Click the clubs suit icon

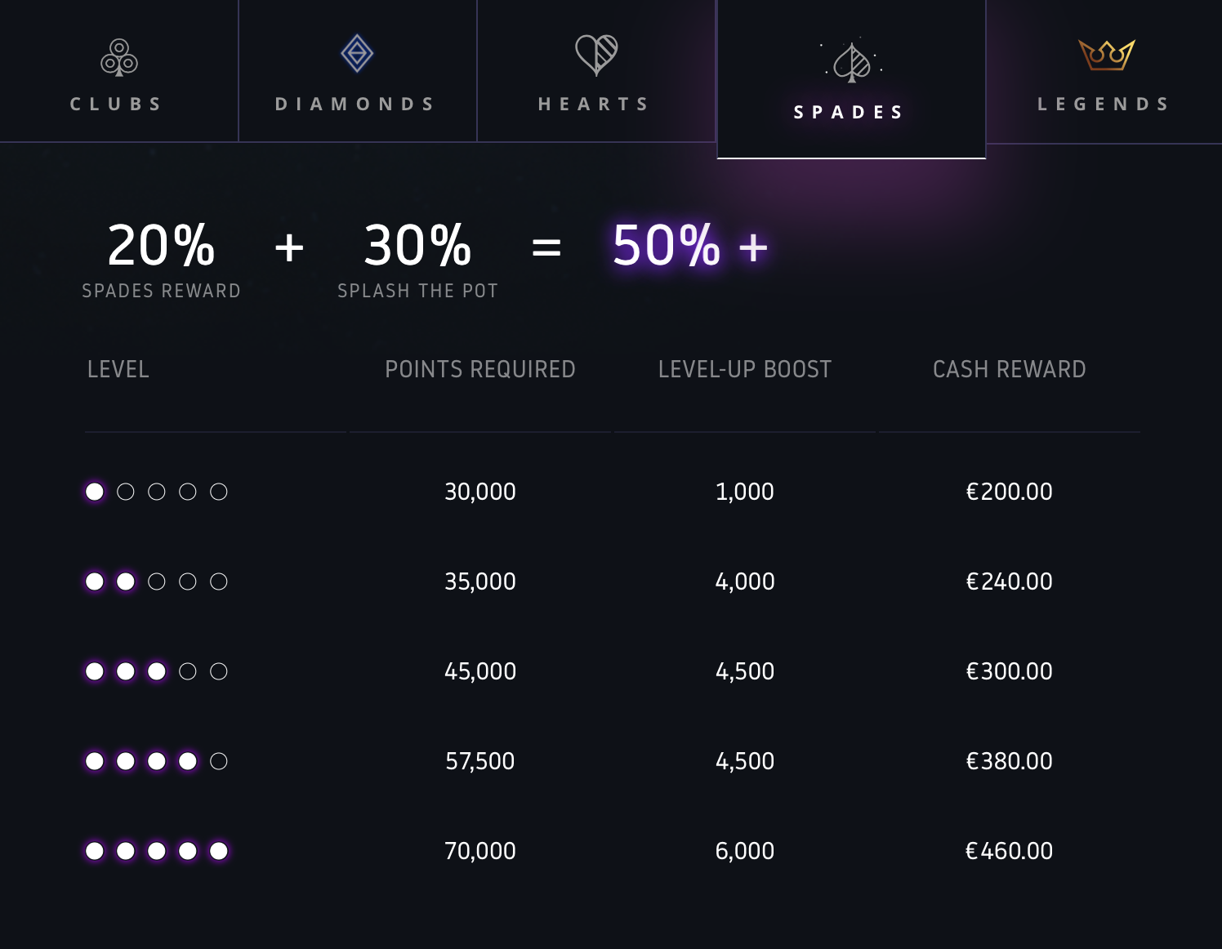118,58
